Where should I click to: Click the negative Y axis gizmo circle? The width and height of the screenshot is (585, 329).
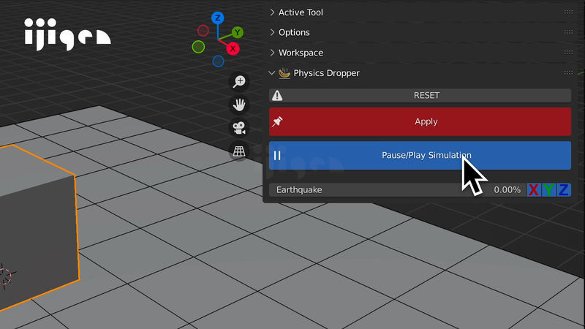tap(198, 47)
